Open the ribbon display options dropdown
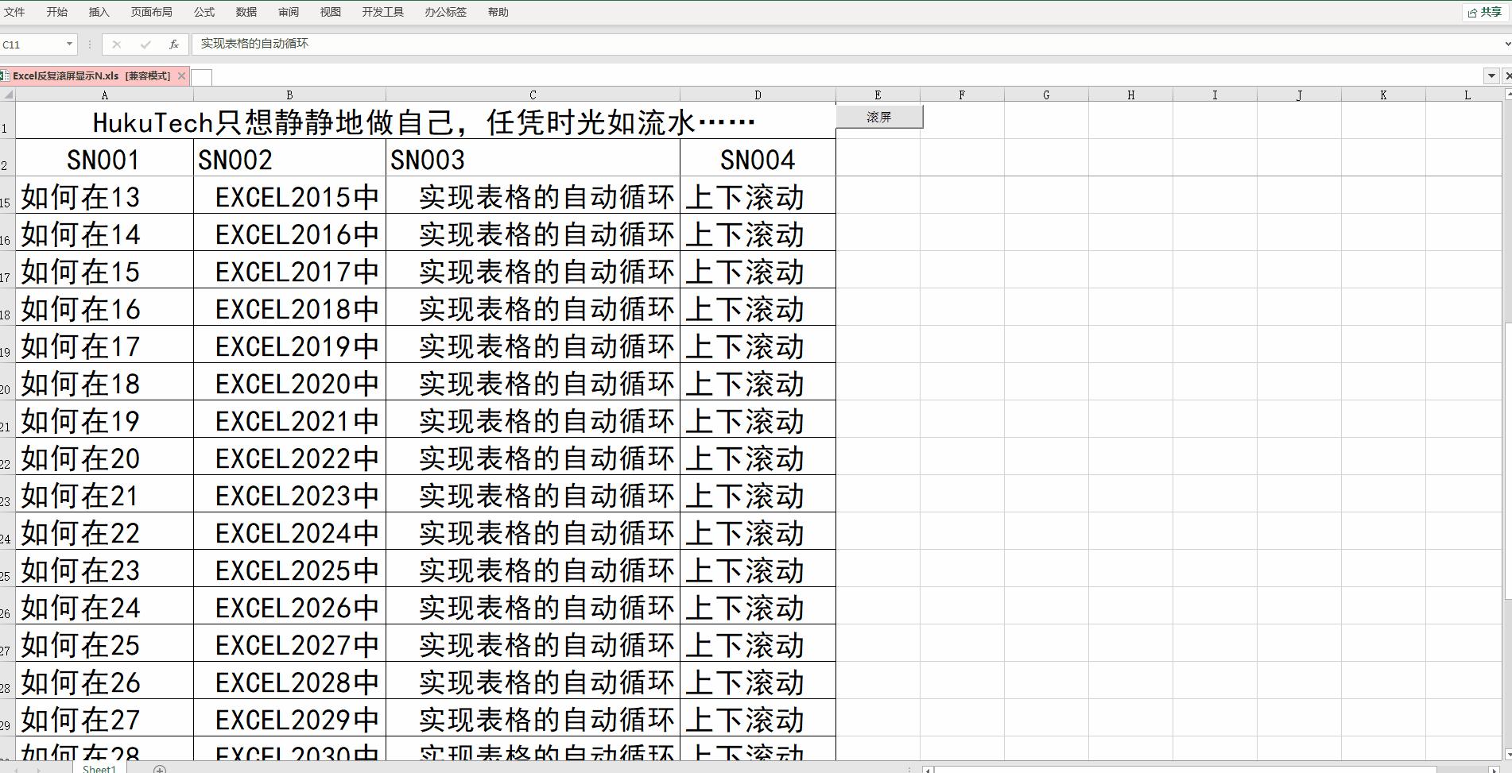This screenshot has width=1512, height=773. point(1491,75)
